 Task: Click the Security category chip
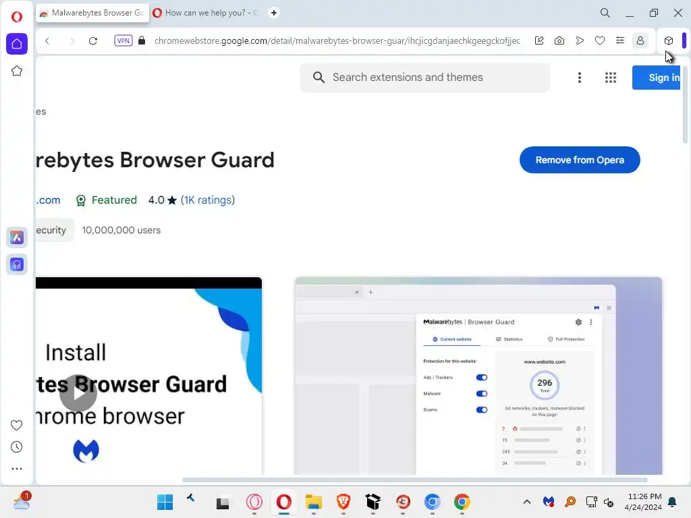[x=55, y=230]
